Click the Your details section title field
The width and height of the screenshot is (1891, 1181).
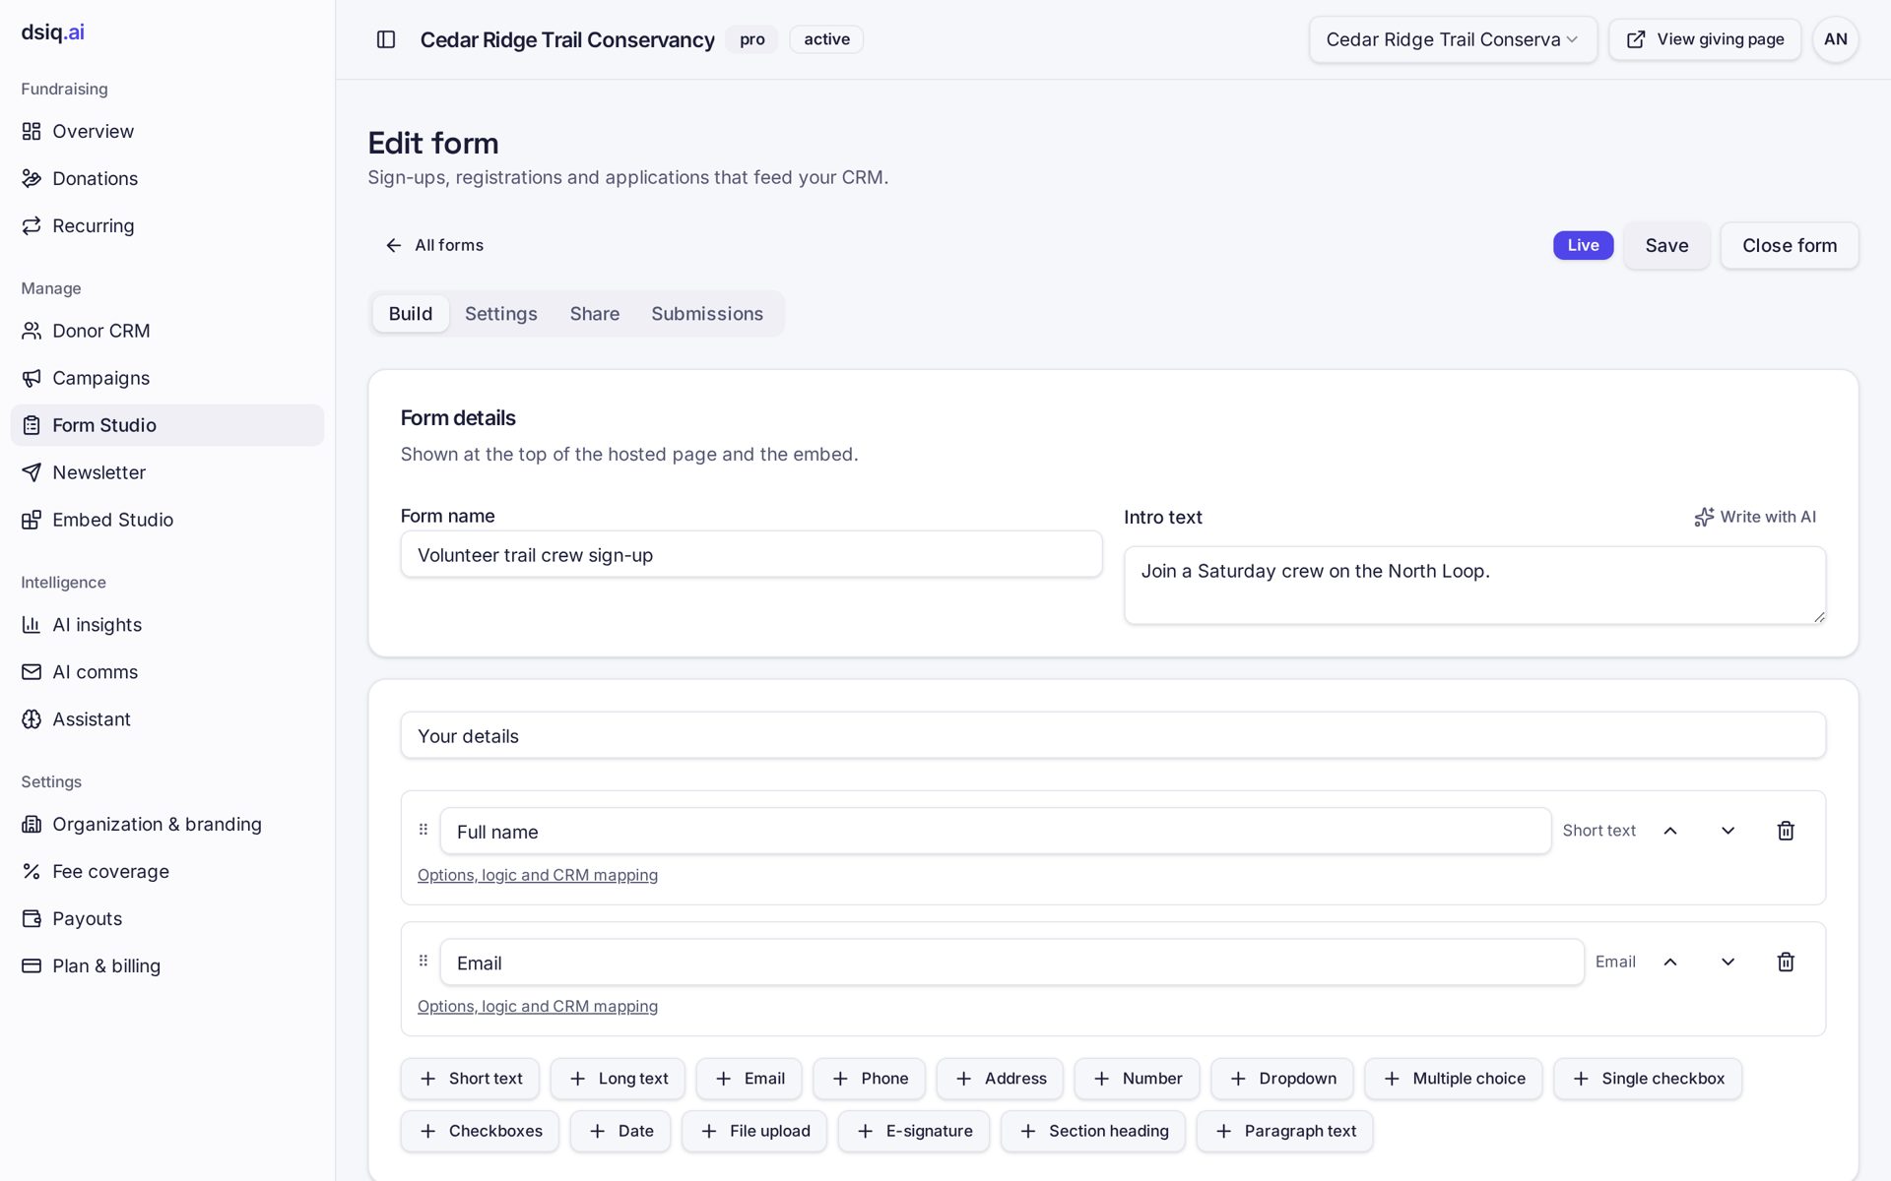[1113, 735]
